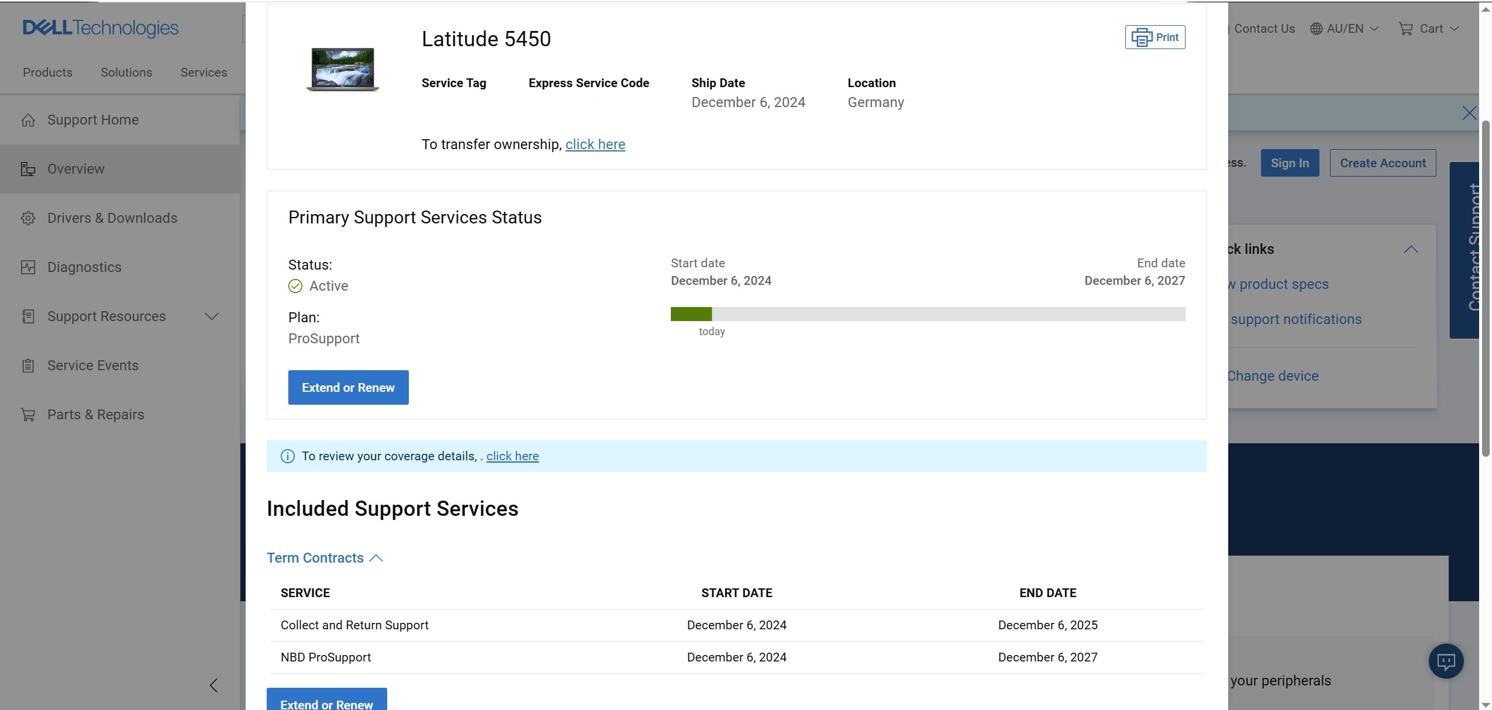Collapse the Term Contracts section

(x=325, y=558)
